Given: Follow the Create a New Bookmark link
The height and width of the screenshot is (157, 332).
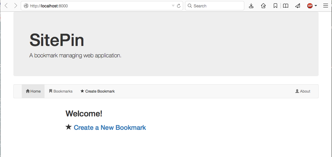Looking at the screenshot, I should point(110,127).
